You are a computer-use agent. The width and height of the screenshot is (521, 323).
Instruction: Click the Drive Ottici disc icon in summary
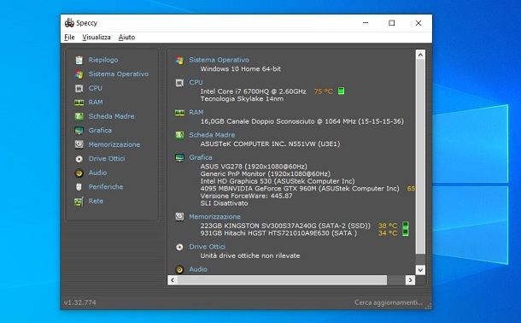click(x=179, y=247)
